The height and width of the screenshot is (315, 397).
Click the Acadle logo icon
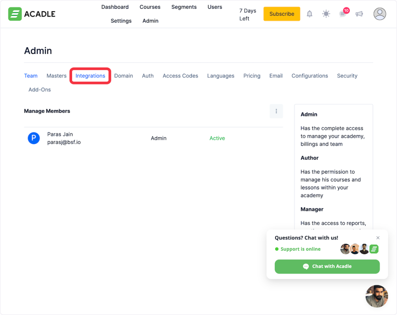pyautogui.click(x=15, y=14)
